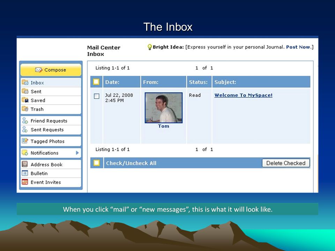The image size is (335, 251).
Task: Click the Compose envelope icon
Action: (39, 70)
